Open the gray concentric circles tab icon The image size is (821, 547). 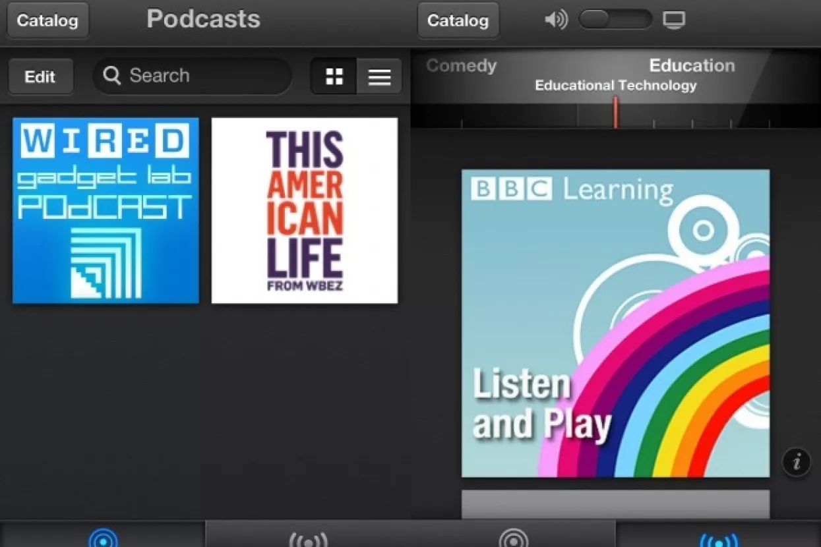[x=513, y=538]
